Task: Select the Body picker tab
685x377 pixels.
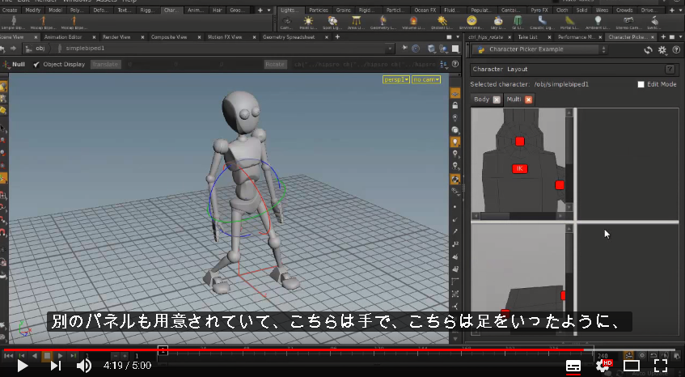Action: click(481, 100)
